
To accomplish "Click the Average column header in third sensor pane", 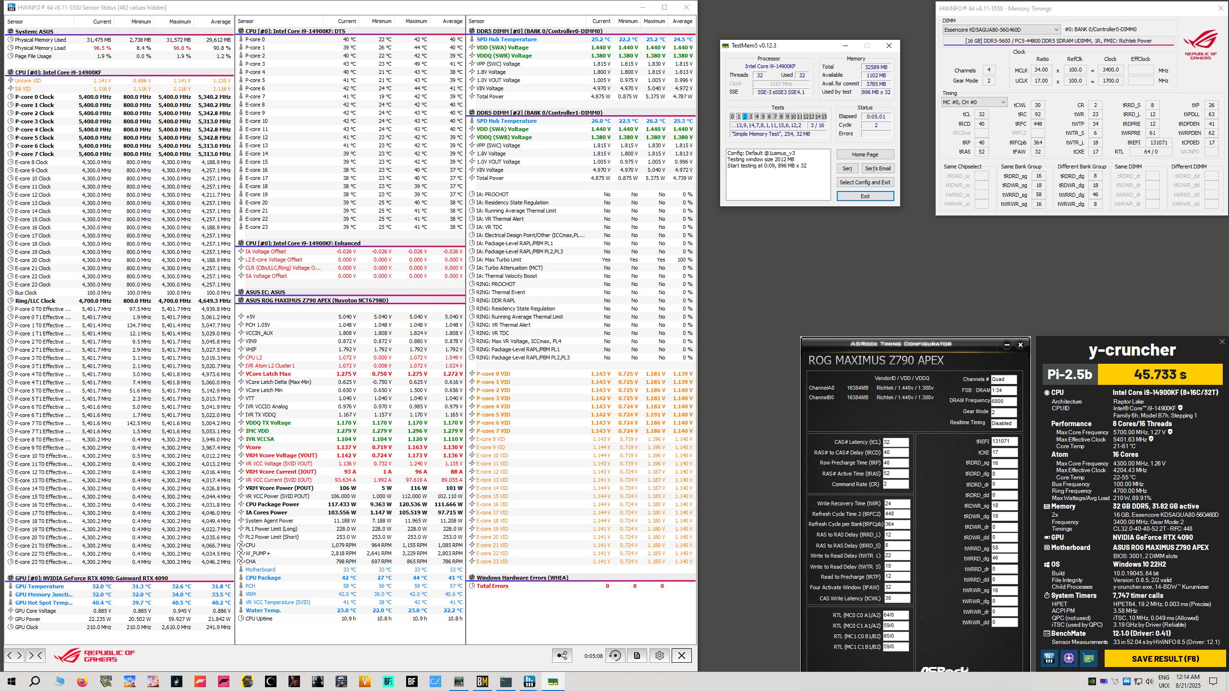I will pos(682,21).
